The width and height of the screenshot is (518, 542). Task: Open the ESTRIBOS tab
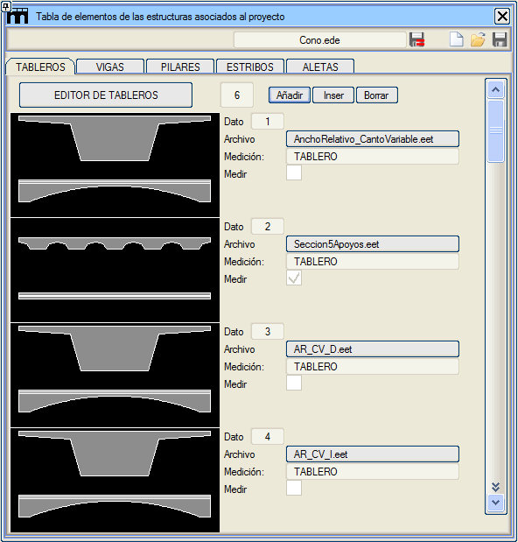(250, 67)
